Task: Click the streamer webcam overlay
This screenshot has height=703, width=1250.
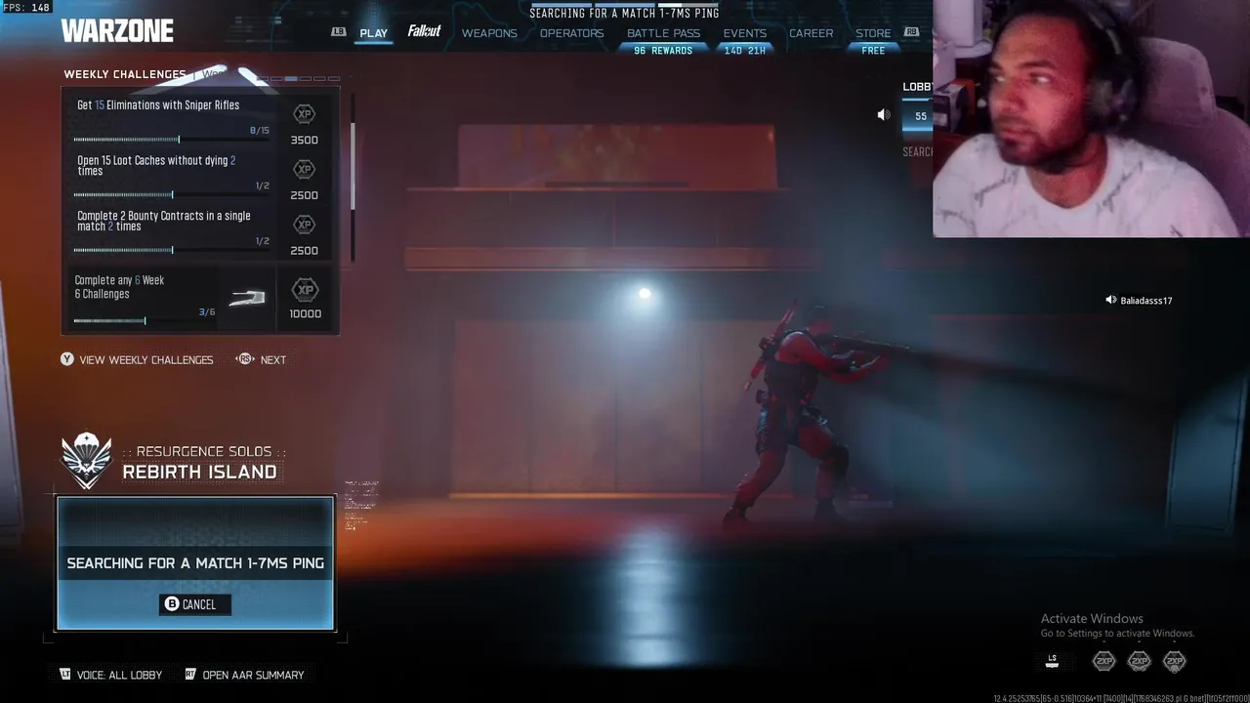Action: click(x=1091, y=118)
